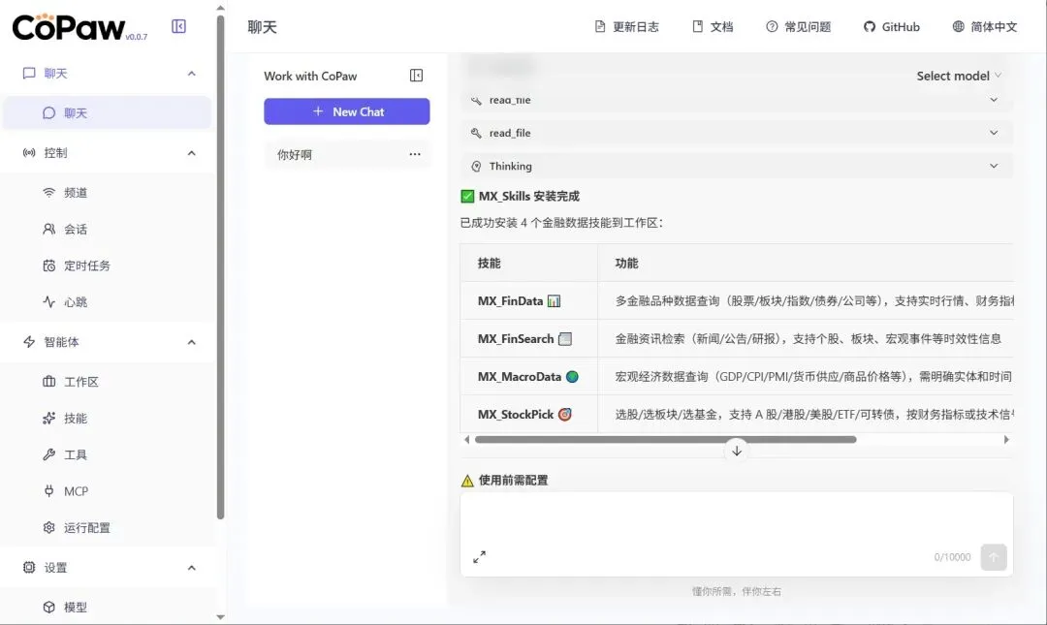Expand the input box with arrows icon
This screenshot has width=1047, height=625.
[480, 557]
